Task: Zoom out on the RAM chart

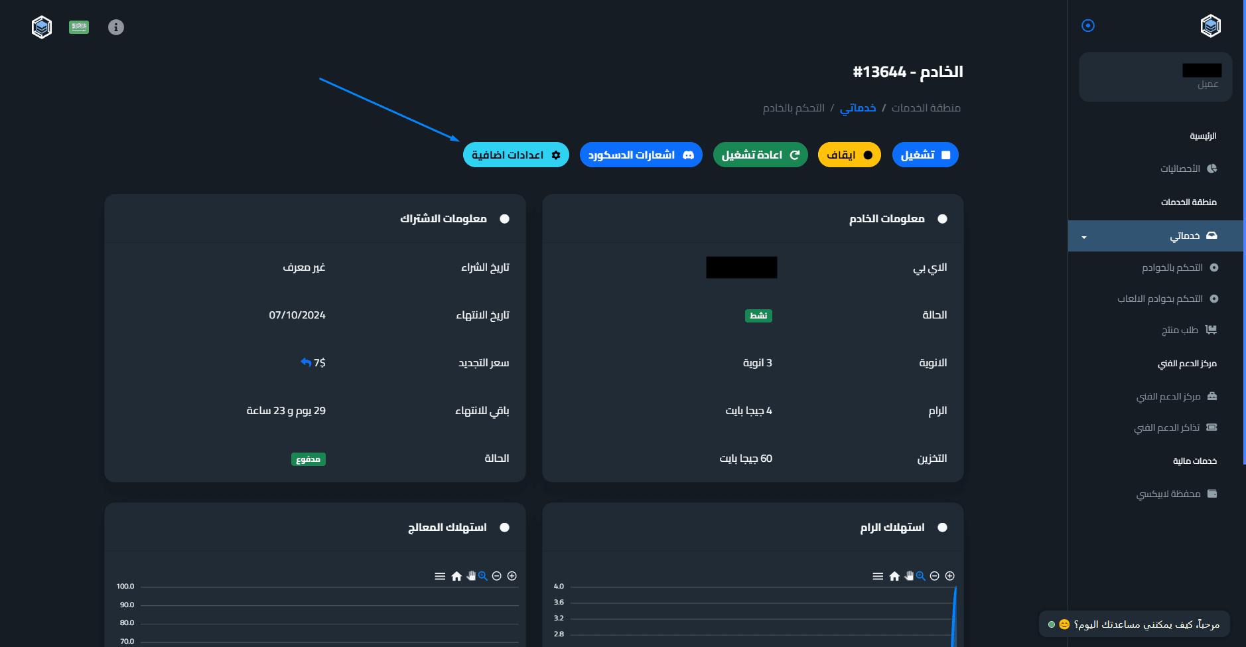Action: tap(934, 576)
